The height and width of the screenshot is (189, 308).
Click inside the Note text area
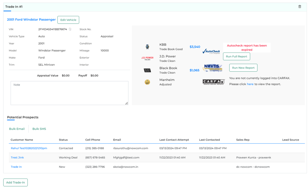point(69,93)
